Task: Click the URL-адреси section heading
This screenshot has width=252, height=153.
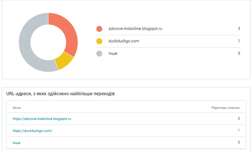Action: point(61,94)
